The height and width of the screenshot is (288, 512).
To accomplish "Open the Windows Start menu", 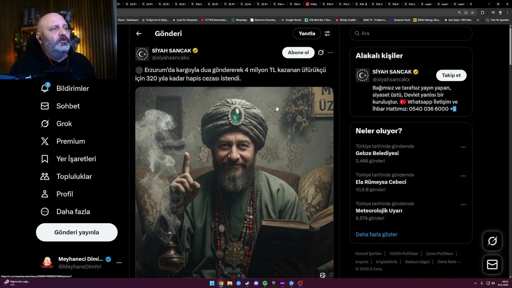I will 212,283.
